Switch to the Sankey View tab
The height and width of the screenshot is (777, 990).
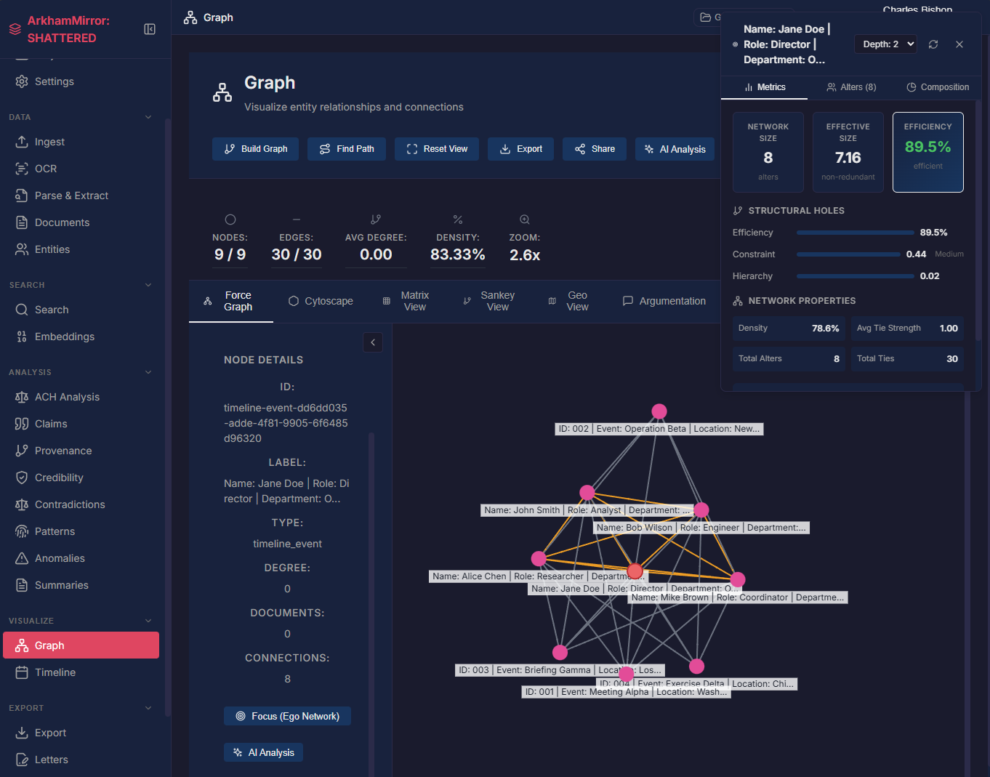[497, 301]
